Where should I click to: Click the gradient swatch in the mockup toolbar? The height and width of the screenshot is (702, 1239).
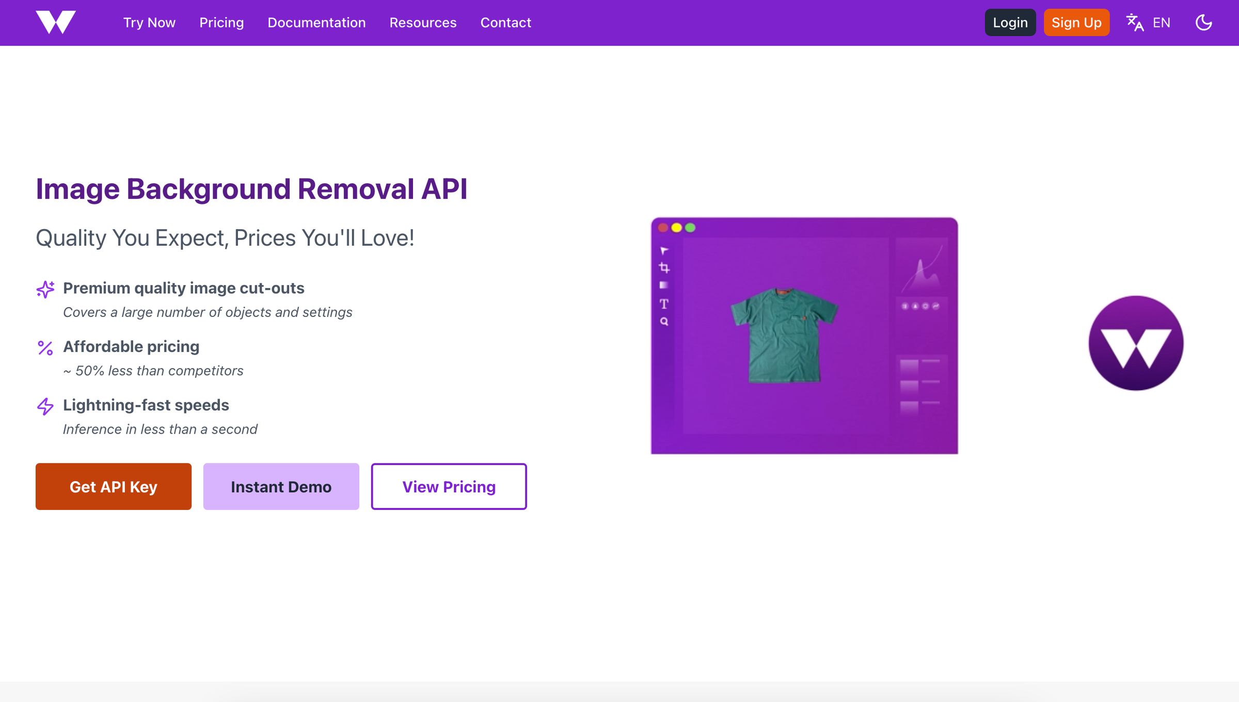tap(664, 284)
